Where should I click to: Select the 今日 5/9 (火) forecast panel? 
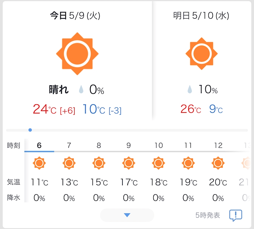[77, 61]
